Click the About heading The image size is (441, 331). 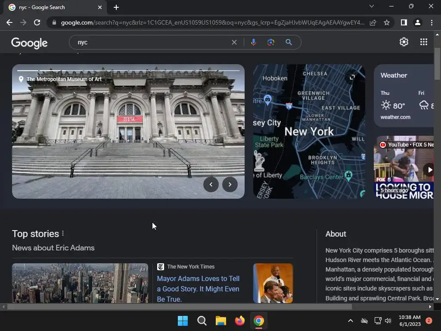pos(335,234)
